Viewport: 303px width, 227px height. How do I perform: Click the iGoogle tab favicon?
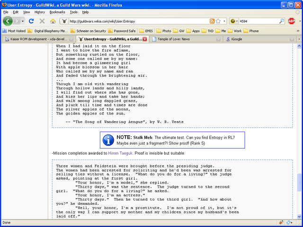click(228, 39)
